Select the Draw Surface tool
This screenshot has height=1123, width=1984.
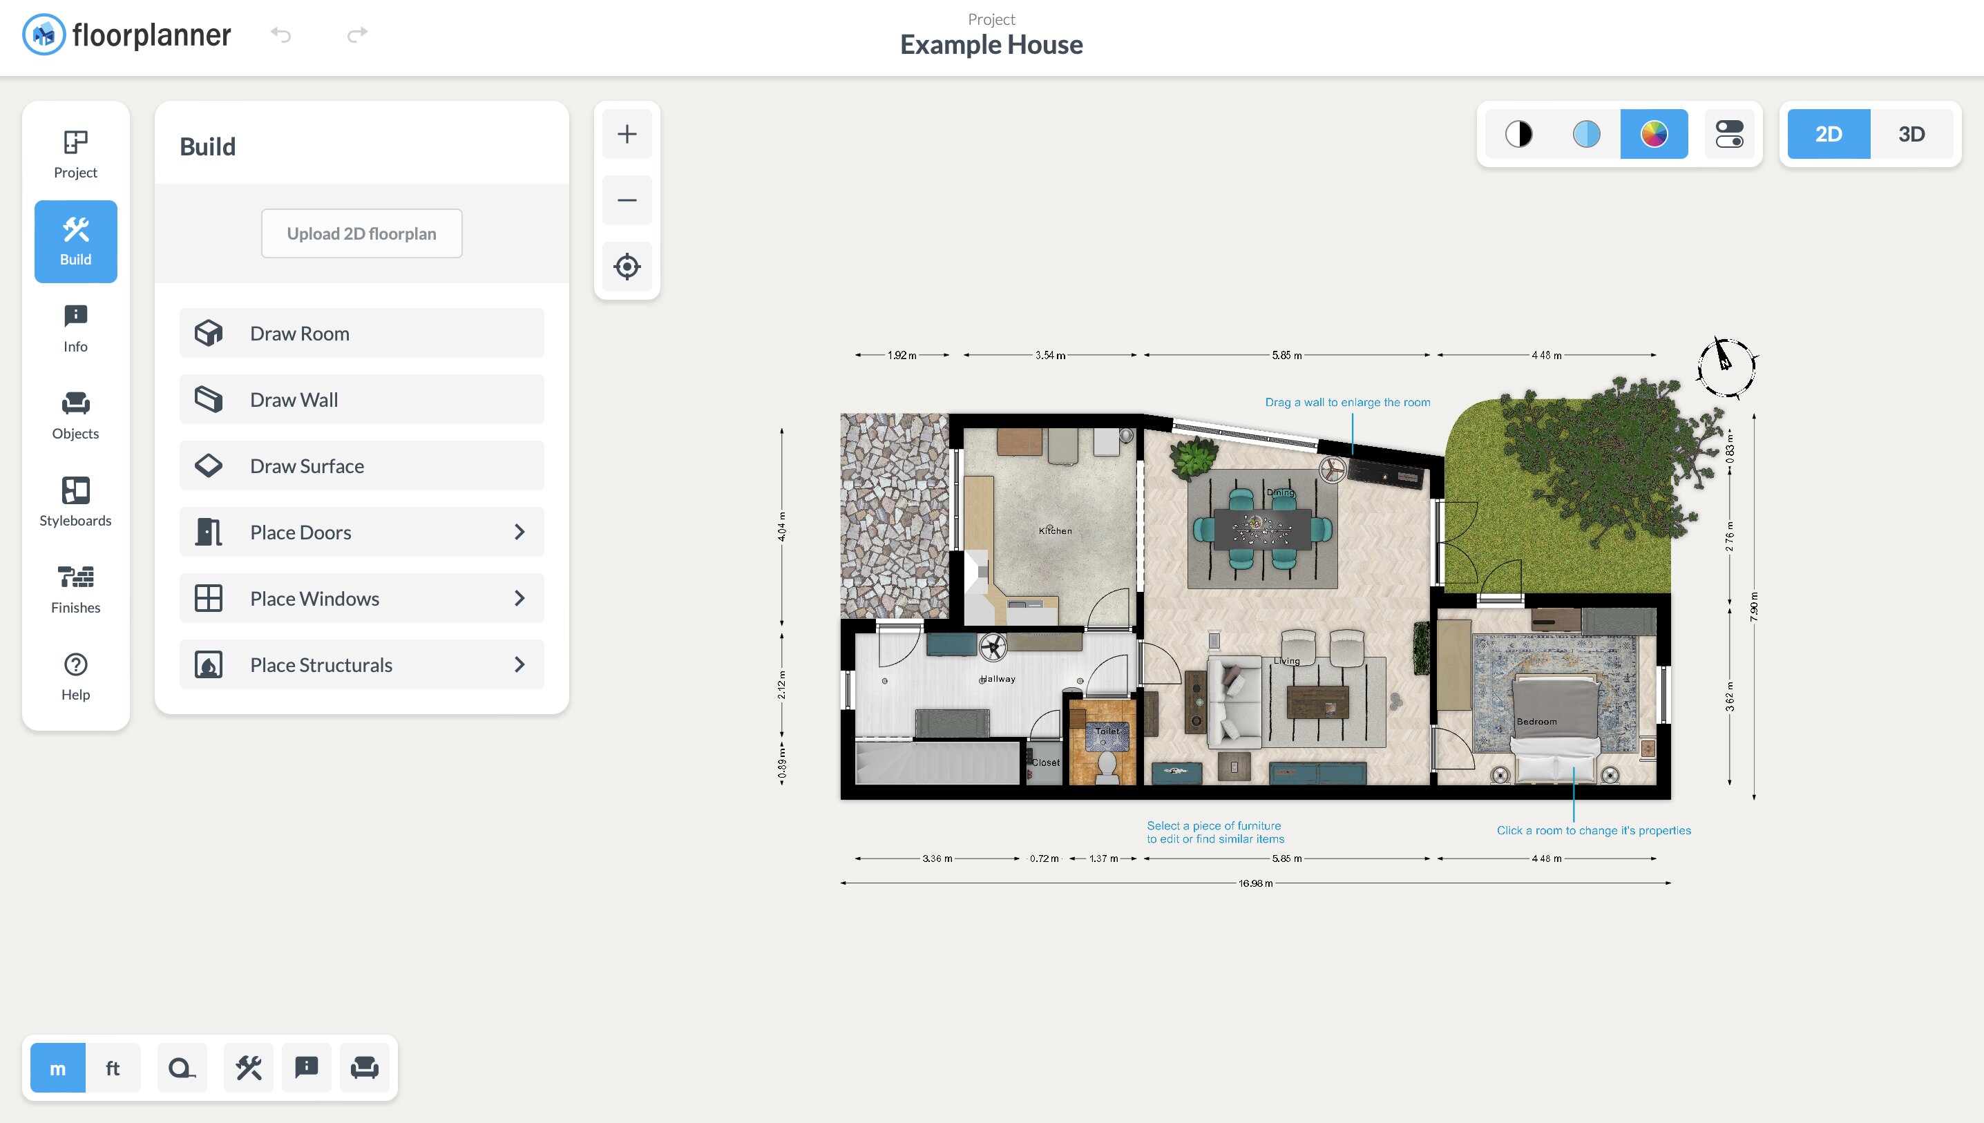361,465
